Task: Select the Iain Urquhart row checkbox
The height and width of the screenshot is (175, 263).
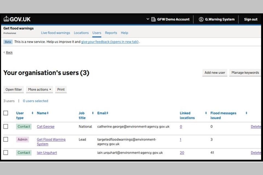Action: (x=6, y=153)
